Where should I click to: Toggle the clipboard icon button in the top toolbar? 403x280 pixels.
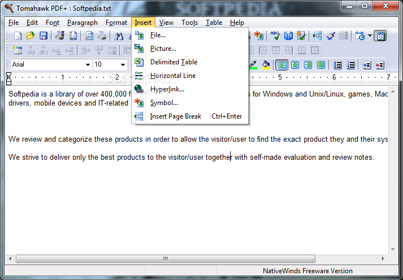(380, 36)
